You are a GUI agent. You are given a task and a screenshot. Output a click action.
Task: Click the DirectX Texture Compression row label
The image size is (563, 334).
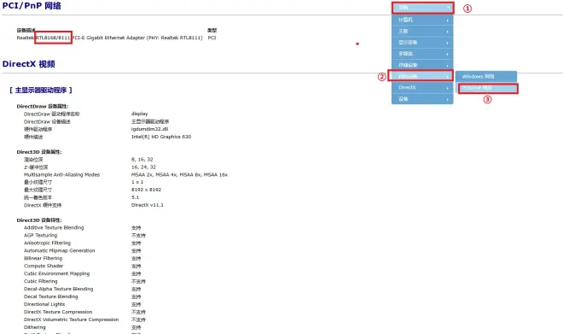58,312
